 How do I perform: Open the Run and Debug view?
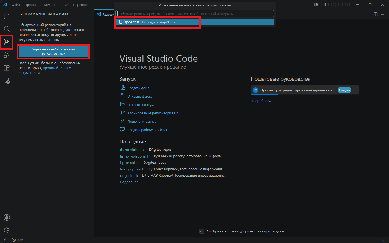(x=7, y=55)
